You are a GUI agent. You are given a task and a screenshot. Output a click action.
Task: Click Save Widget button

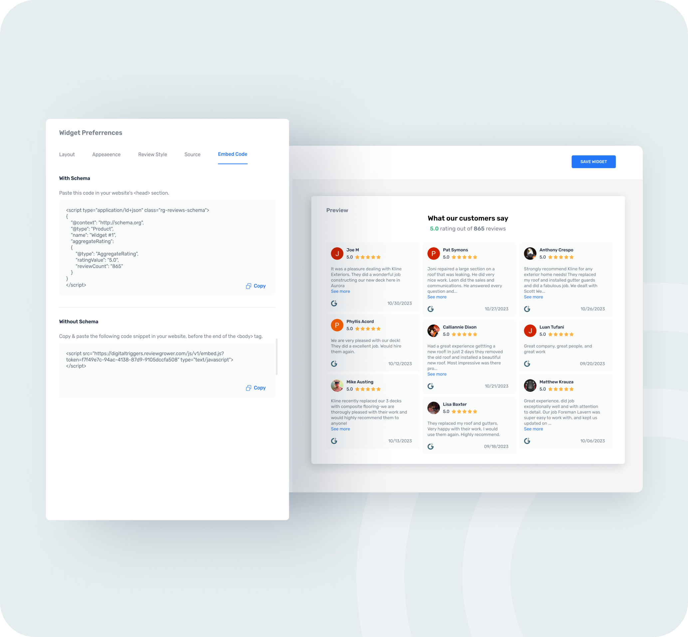point(593,161)
